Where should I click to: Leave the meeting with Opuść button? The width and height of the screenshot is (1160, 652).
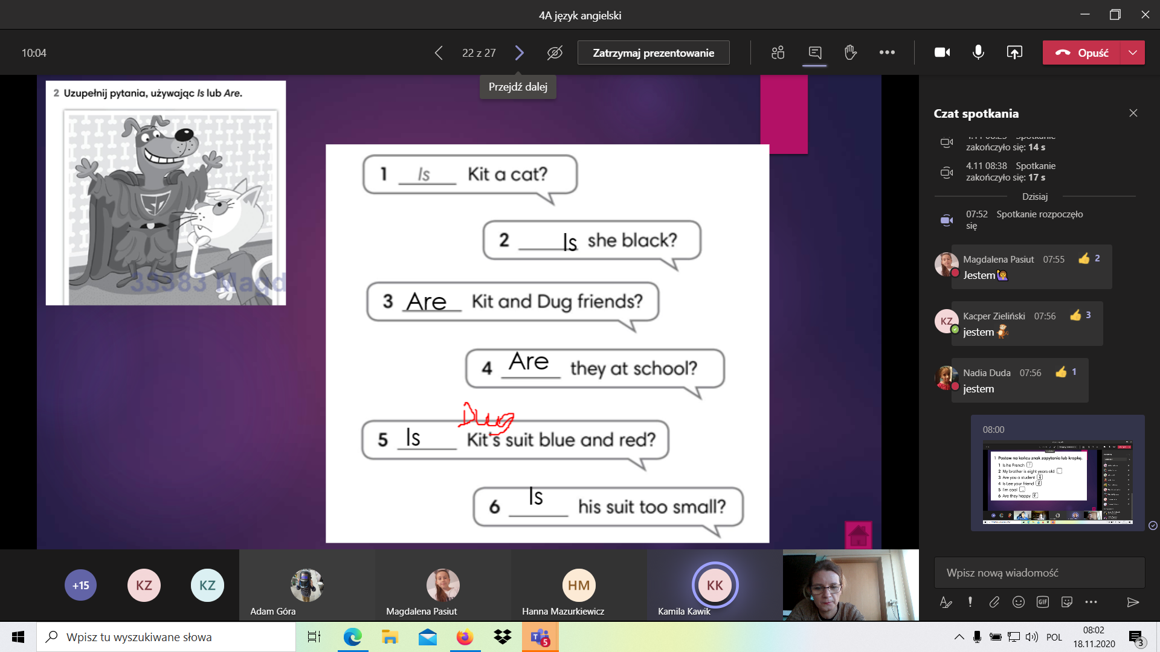click(x=1081, y=53)
